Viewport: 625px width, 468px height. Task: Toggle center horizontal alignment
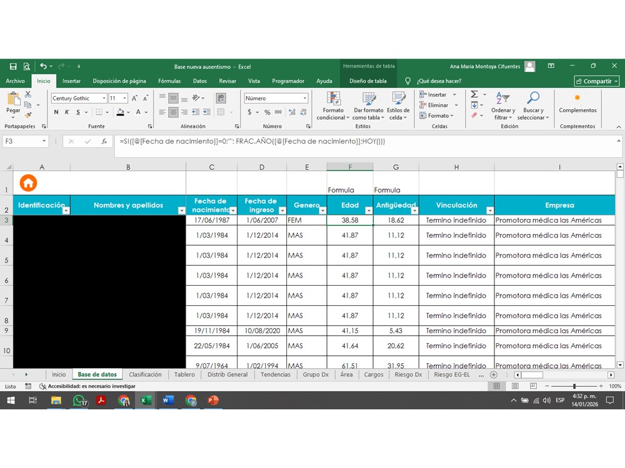pos(173,112)
